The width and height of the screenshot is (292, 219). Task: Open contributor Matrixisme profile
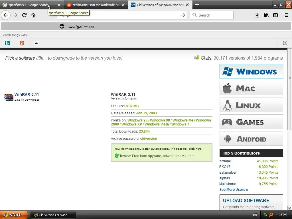coord(228,184)
